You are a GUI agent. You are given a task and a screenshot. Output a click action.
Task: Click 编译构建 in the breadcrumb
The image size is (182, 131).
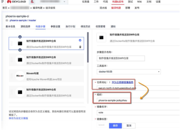click(37, 8)
